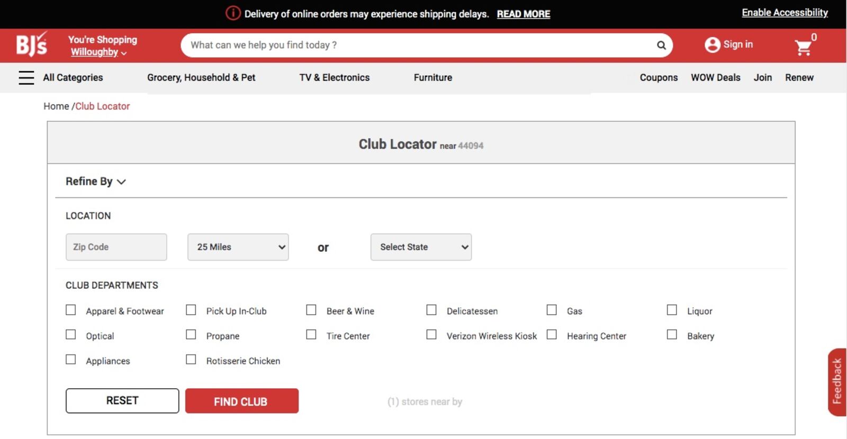Click the search magnifier icon

coord(661,45)
